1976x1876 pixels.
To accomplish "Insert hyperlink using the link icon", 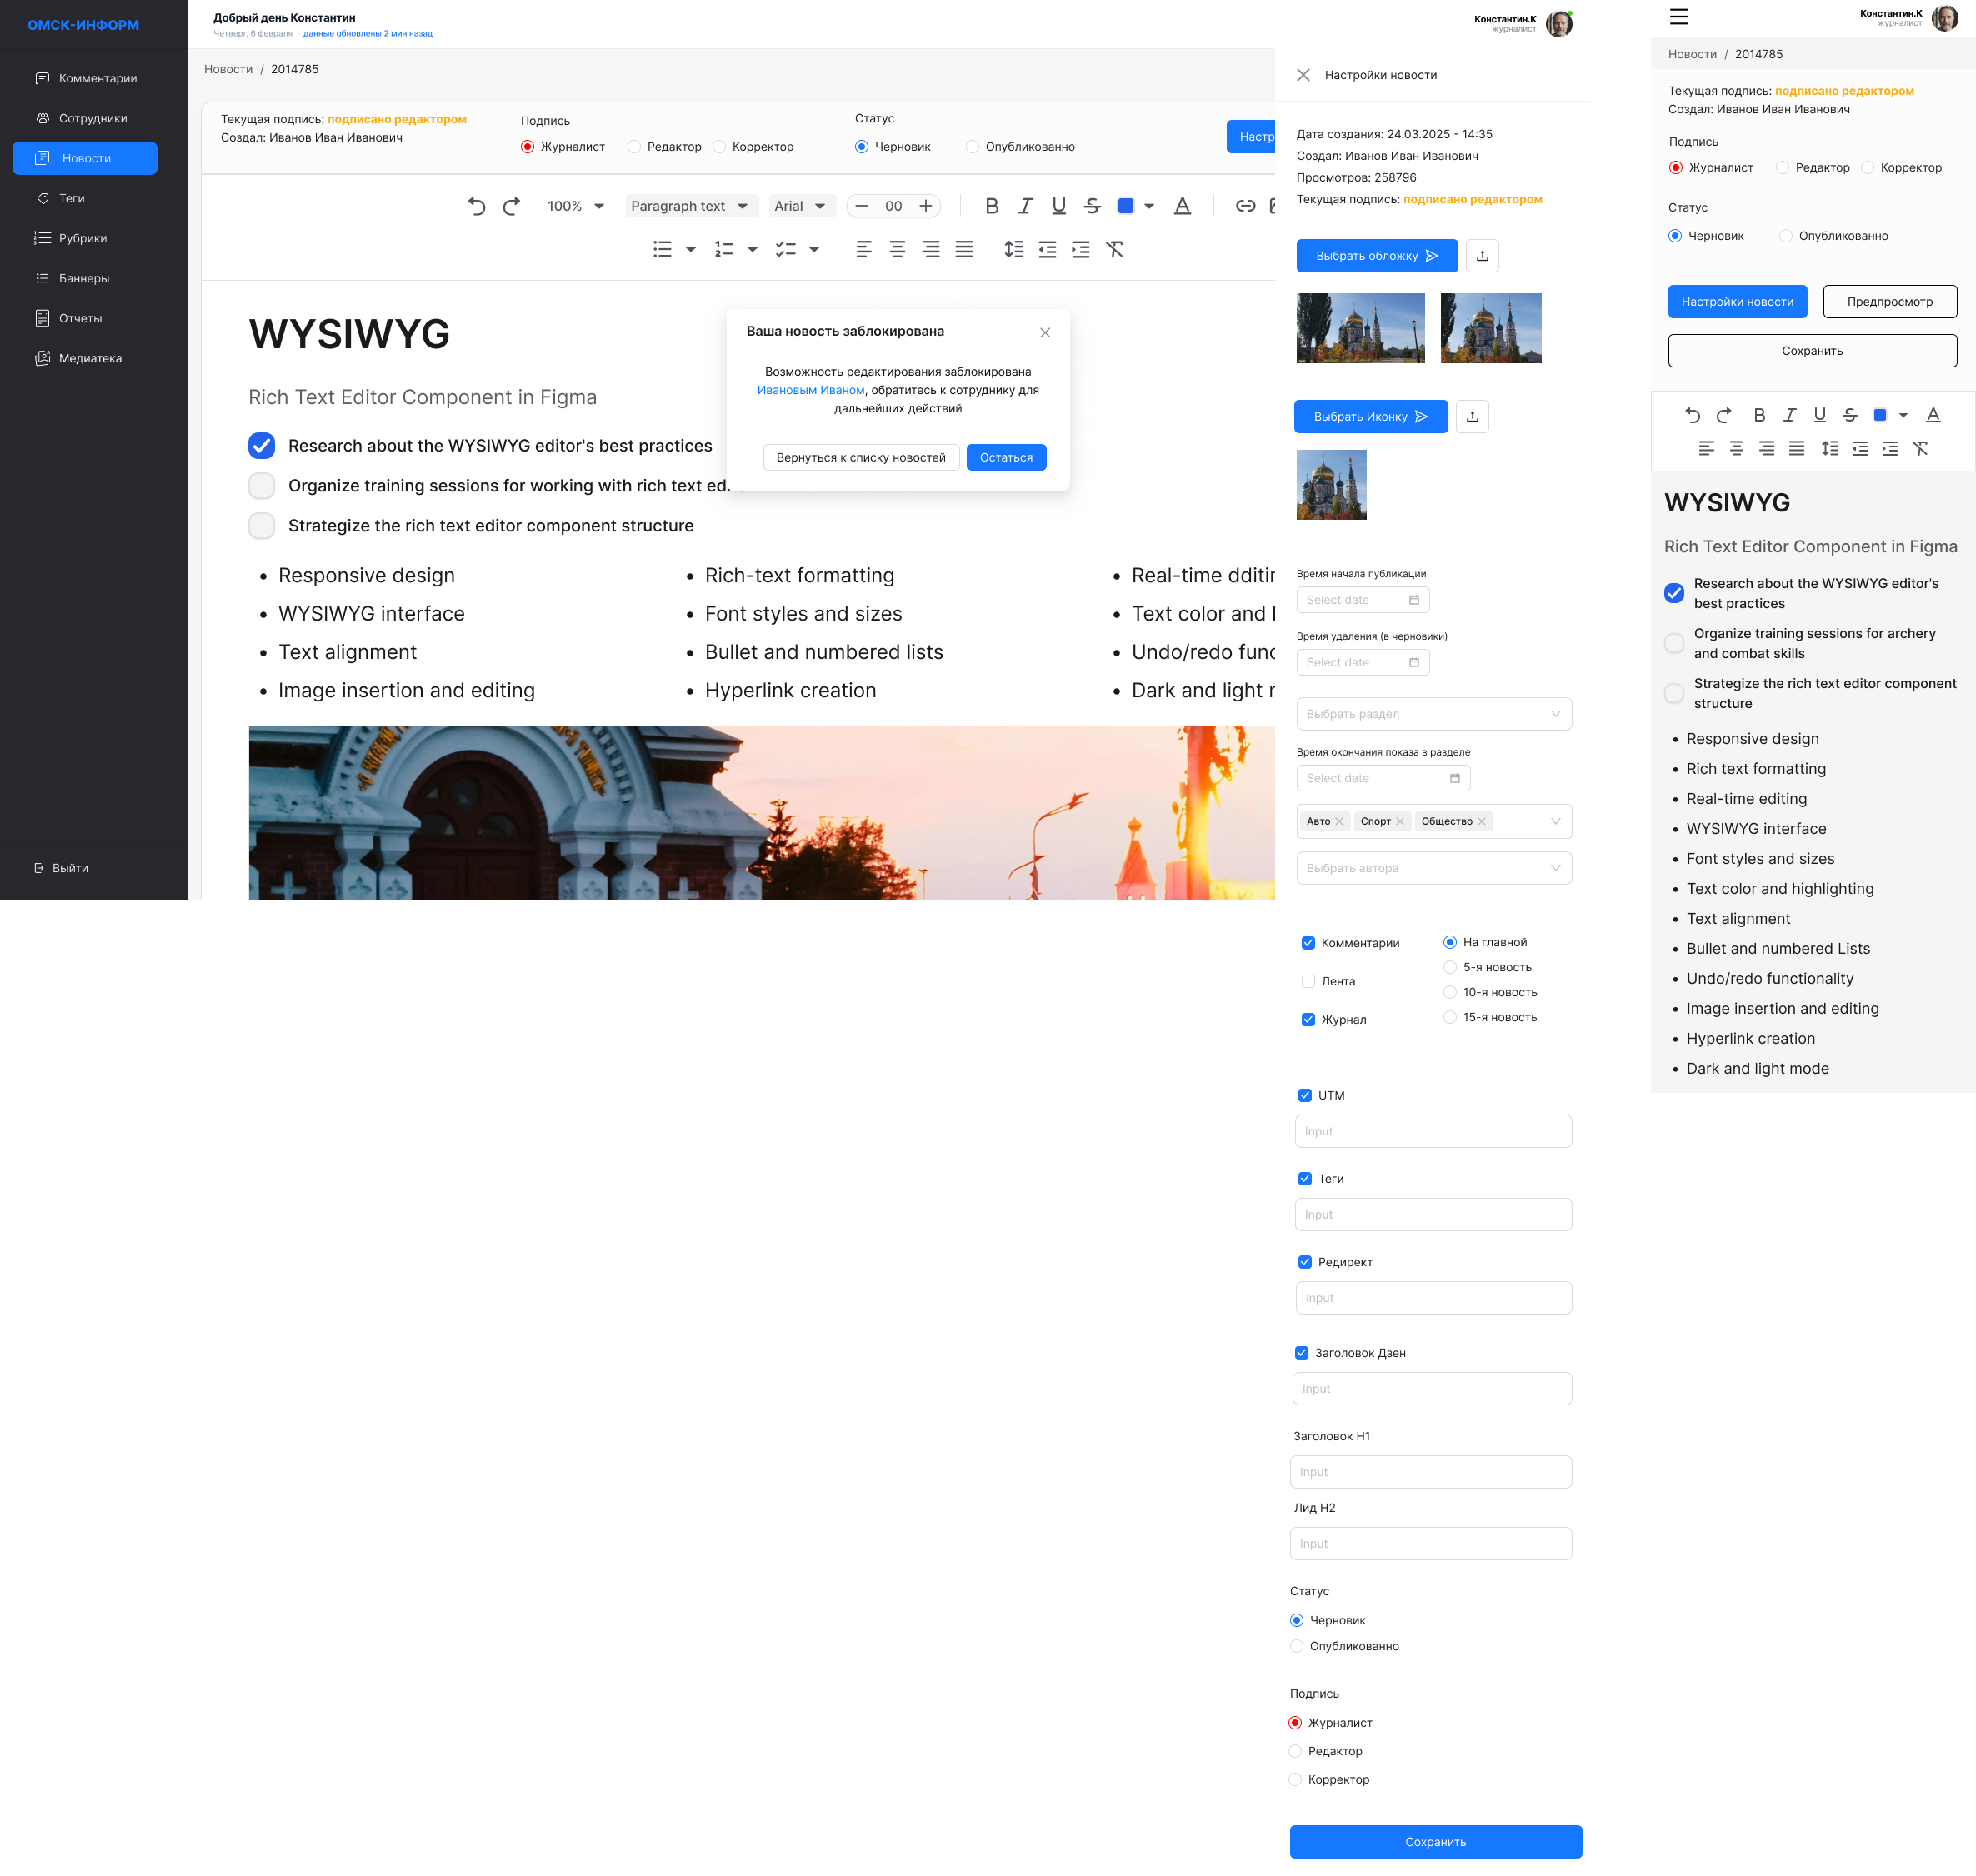I will (x=1244, y=206).
